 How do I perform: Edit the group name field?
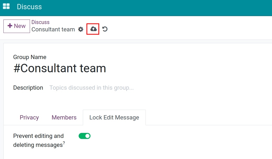point(60,68)
